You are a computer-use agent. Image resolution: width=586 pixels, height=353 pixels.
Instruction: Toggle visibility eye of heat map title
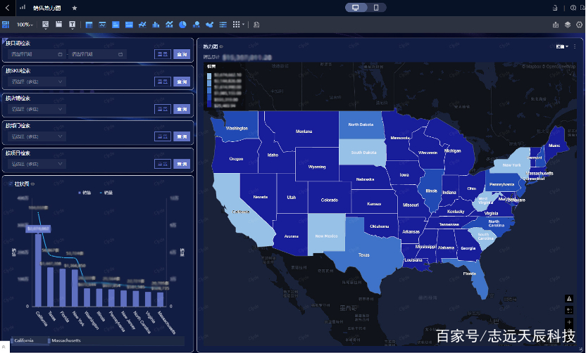point(221,46)
